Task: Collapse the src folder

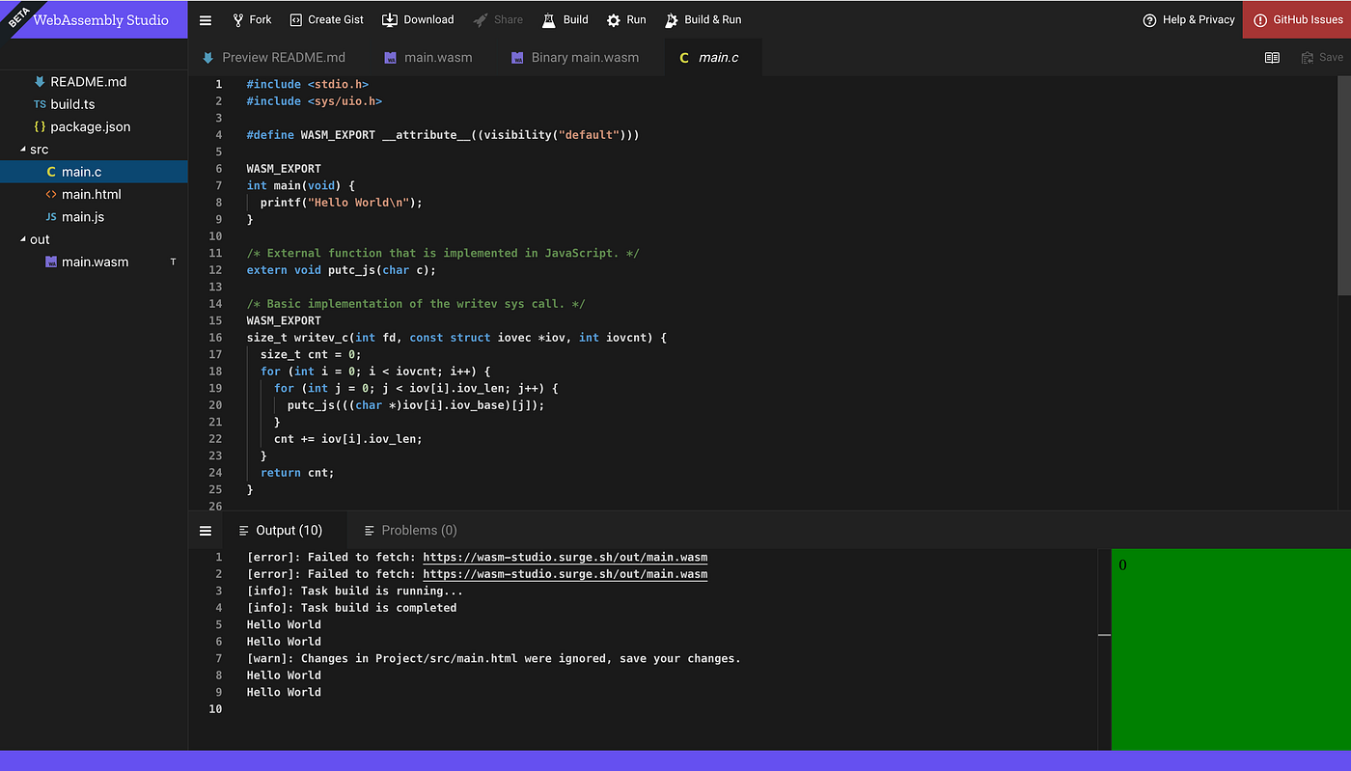Action: [23, 150]
